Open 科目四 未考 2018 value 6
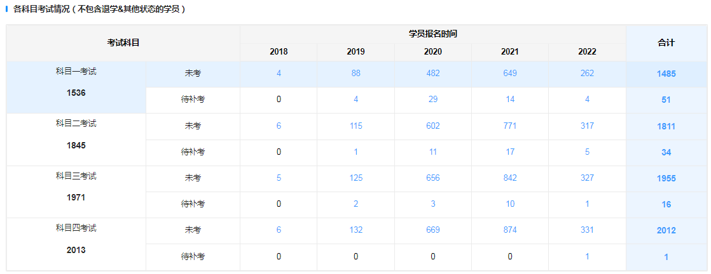The image size is (711, 274). [279, 230]
